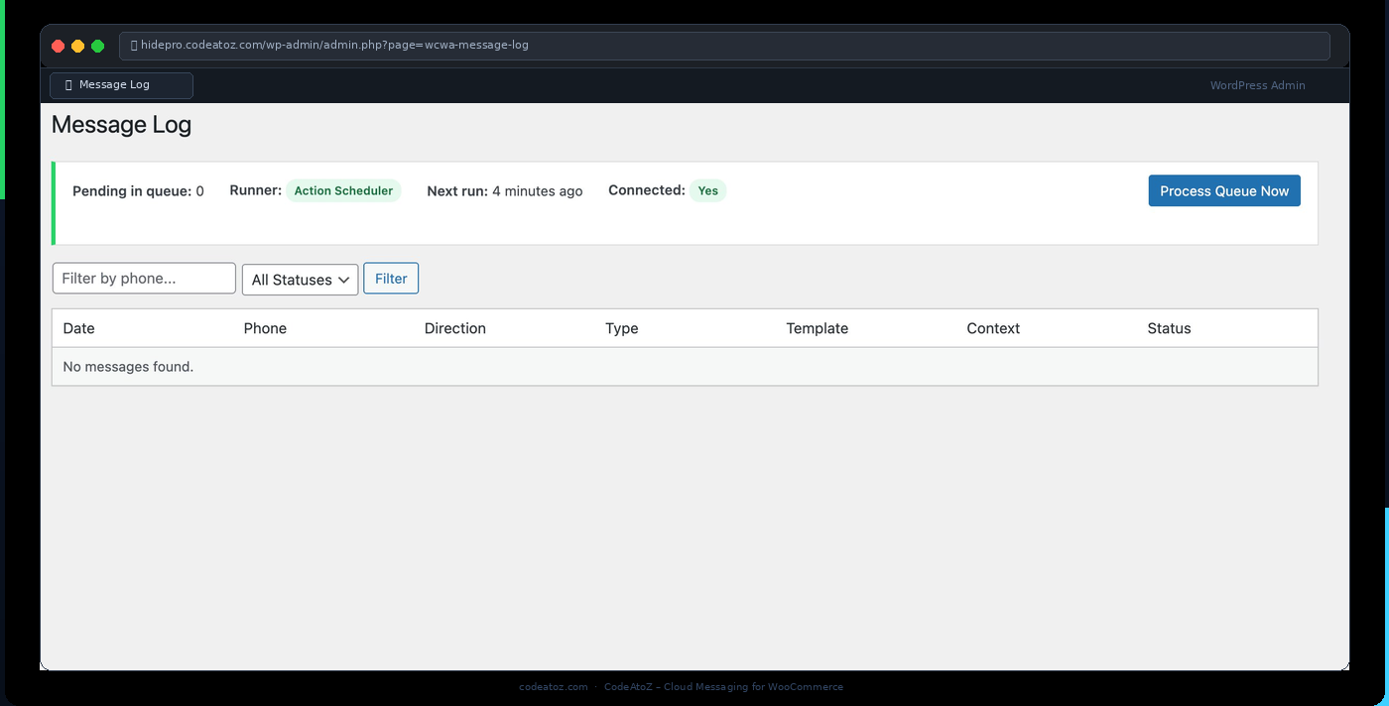1389x706 pixels.
Task: Click the Connected Yes badge
Action: pyautogui.click(x=707, y=190)
